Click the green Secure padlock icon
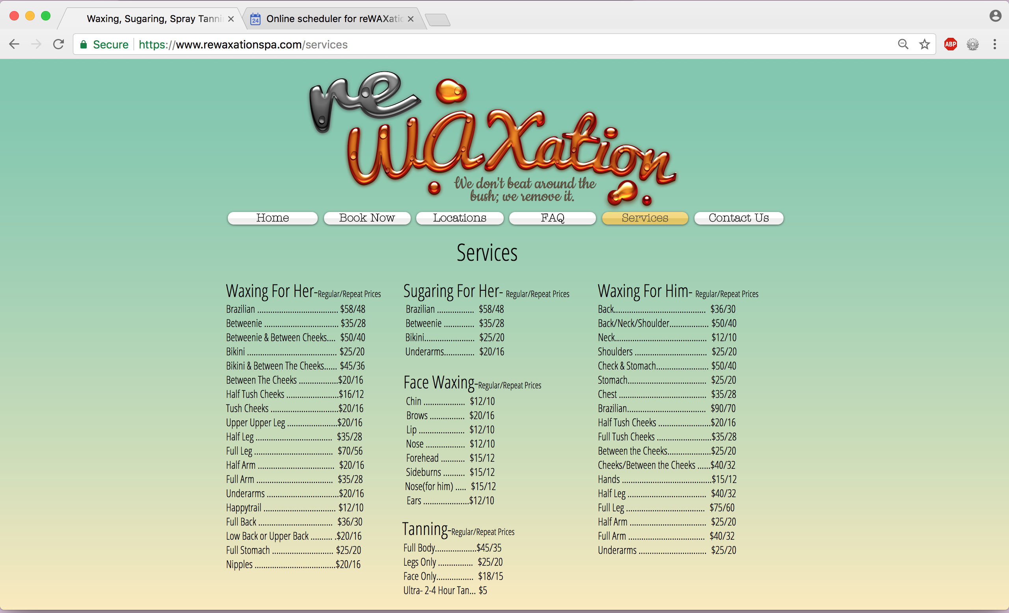Viewport: 1009px width, 613px height. click(x=84, y=45)
